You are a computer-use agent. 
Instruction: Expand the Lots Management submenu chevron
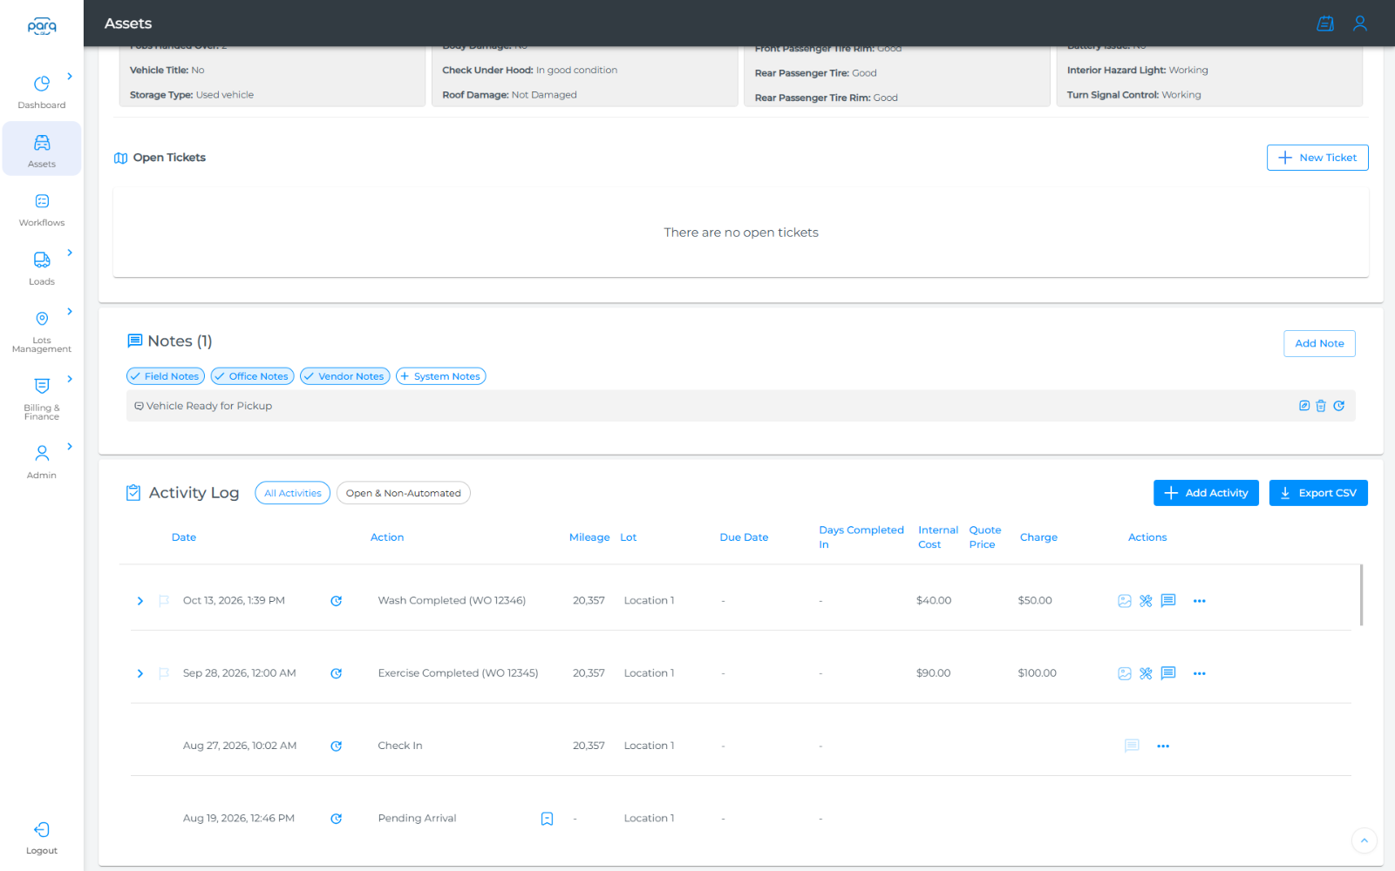click(x=70, y=312)
